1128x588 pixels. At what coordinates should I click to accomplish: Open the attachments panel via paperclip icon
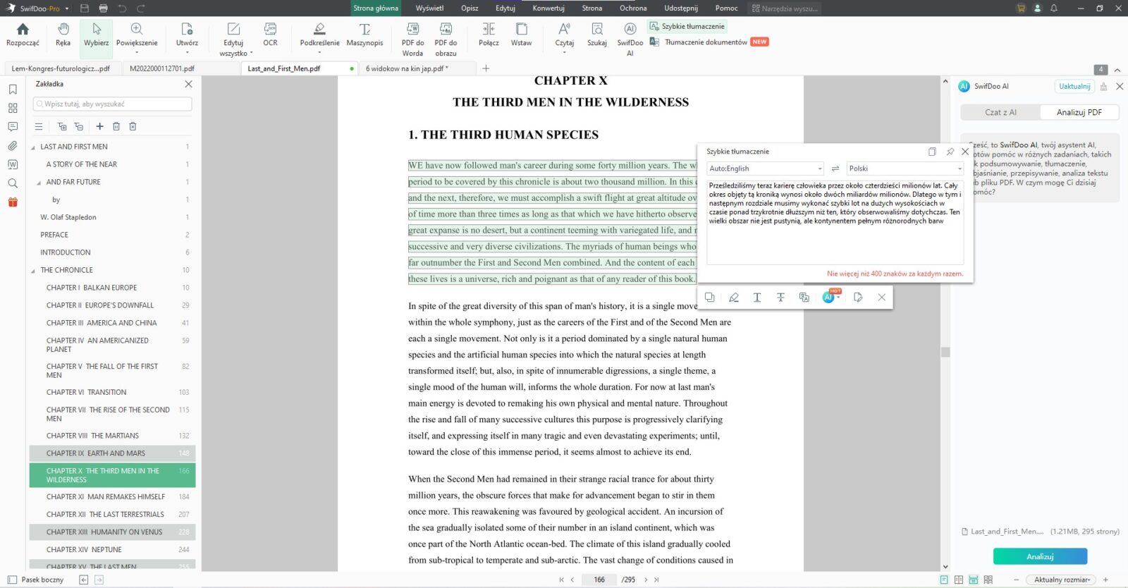[x=13, y=146]
